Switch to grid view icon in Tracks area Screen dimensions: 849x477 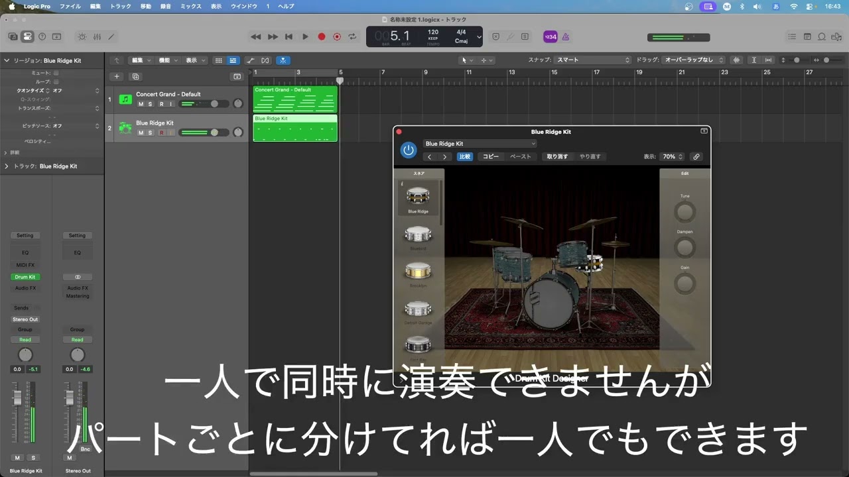[x=218, y=60]
